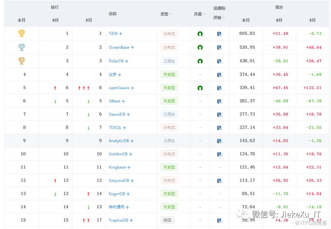Click the score 605.83 cell
Viewport: 331px width, 229px height.
[247, 33]
